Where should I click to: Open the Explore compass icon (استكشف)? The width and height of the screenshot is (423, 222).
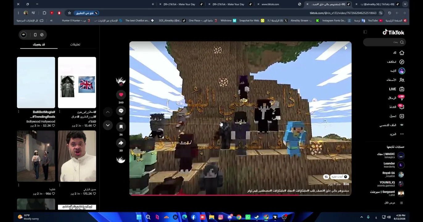(402, 62)
